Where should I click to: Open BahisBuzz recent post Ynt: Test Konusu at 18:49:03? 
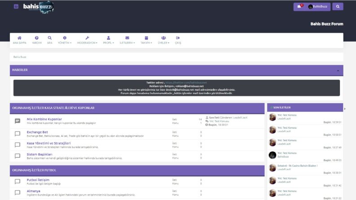[287, 153]
